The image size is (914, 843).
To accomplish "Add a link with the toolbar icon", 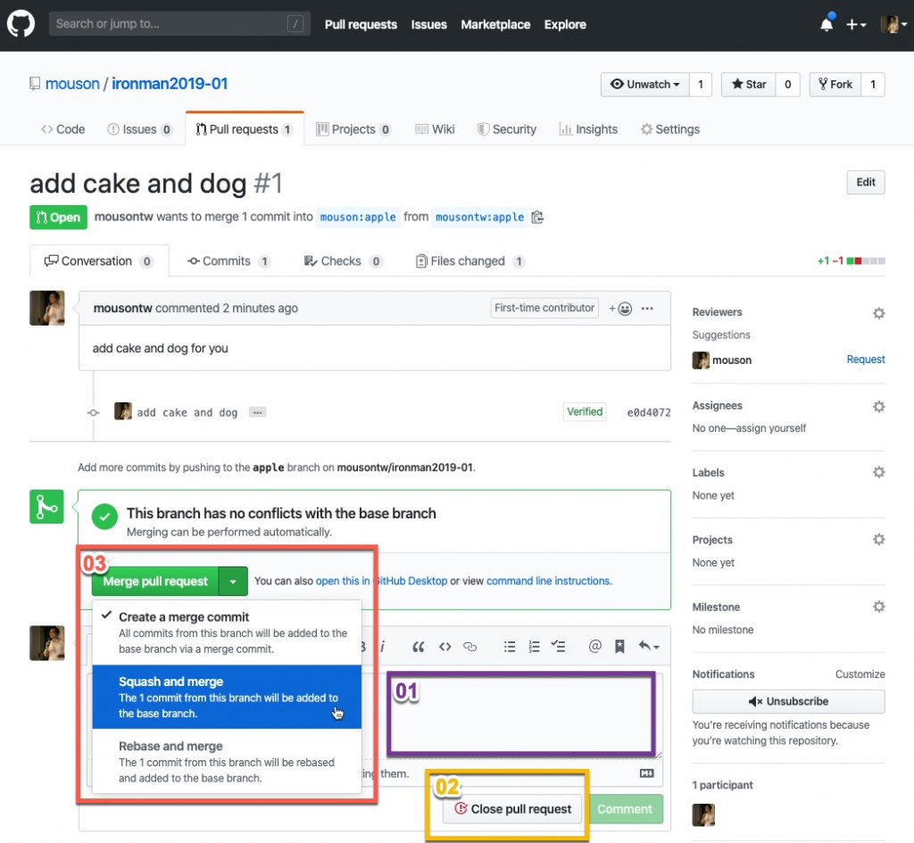I will [x=469, y=647].
